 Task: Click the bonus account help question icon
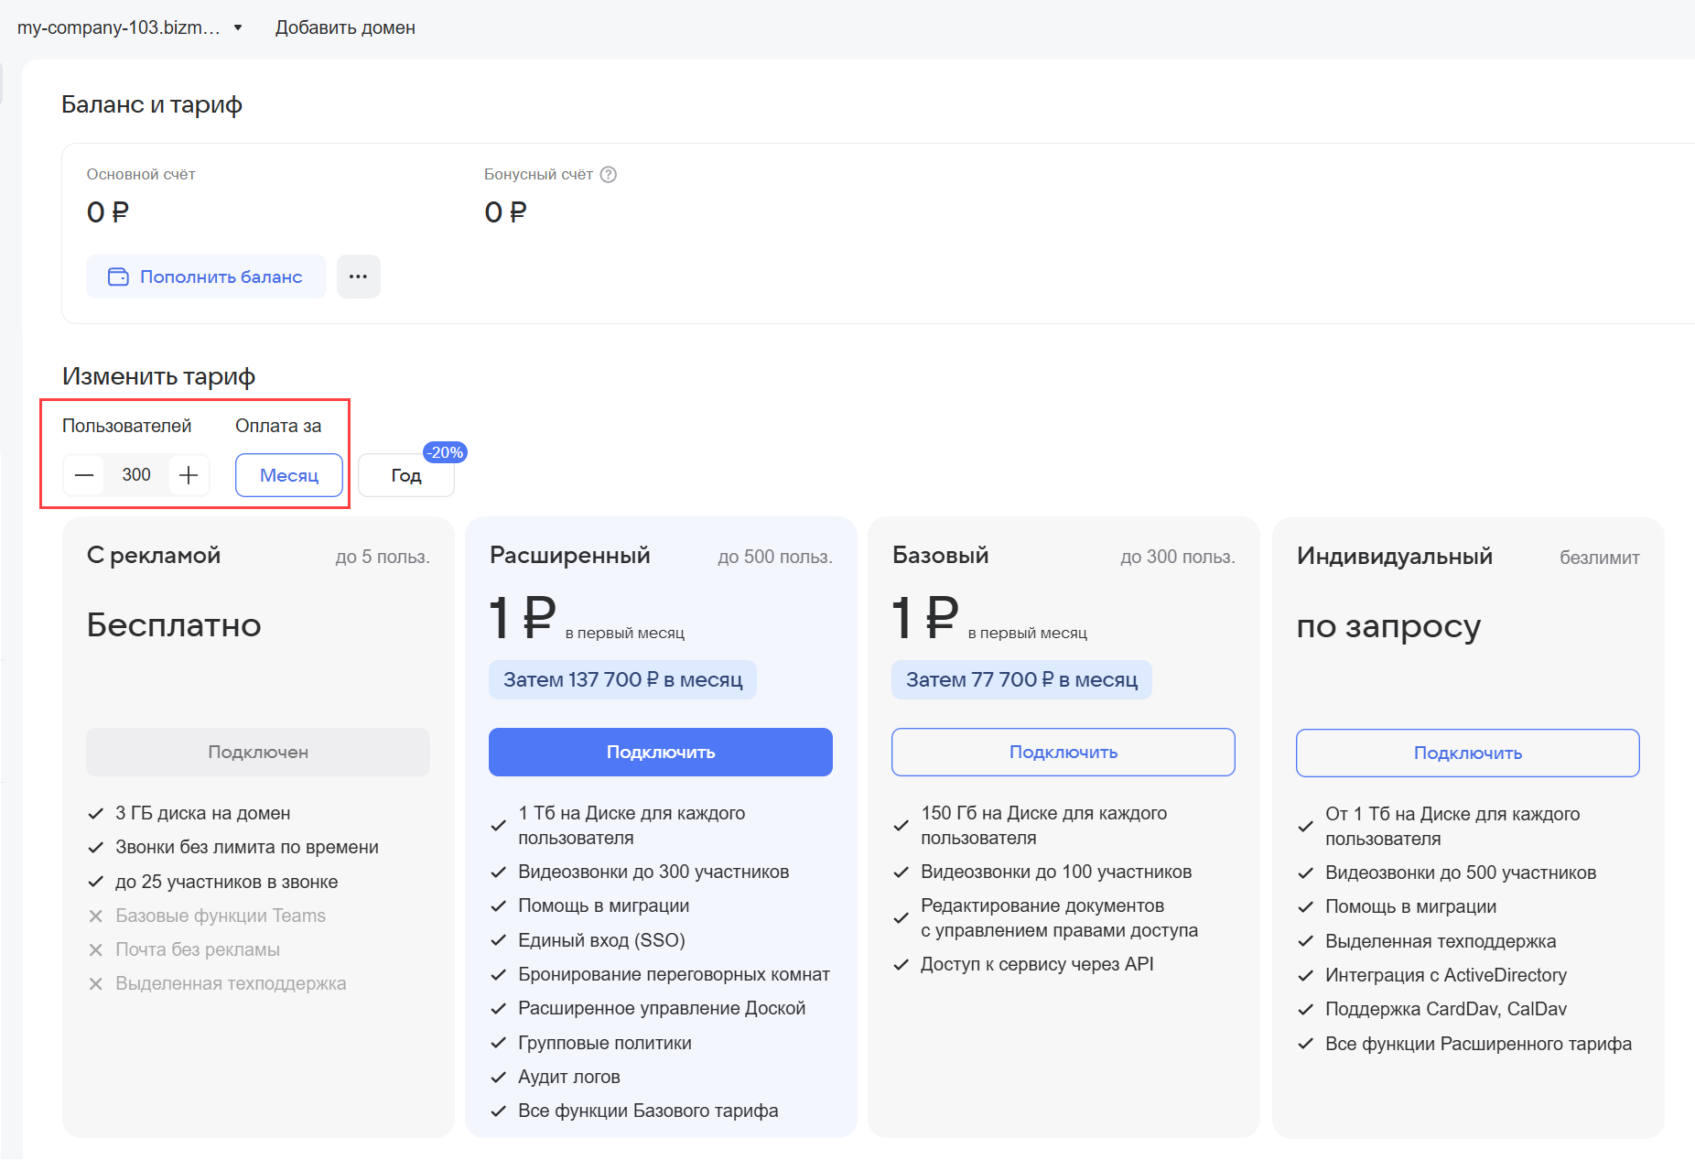click(x=609, y=175)
